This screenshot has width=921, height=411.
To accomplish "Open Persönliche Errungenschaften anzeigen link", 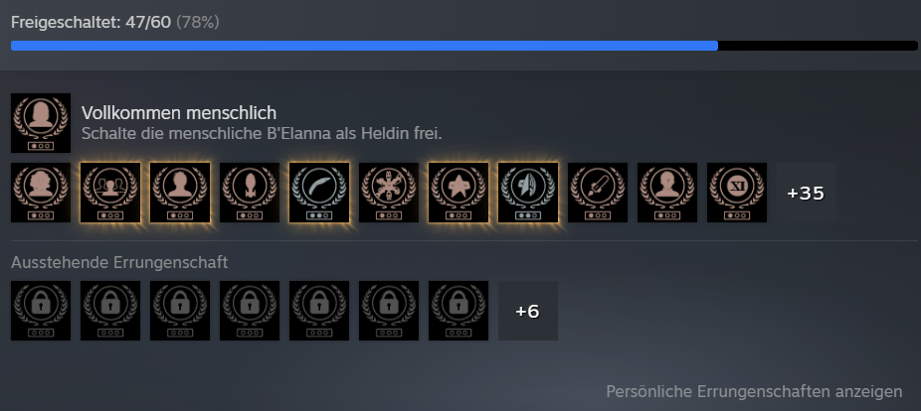I will click(x=754, y=392).
